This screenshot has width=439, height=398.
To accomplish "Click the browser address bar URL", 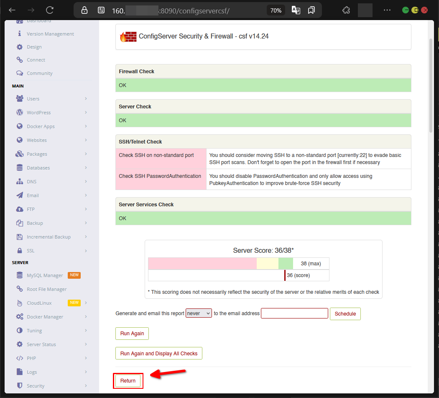I will click(x=171, y=10).
